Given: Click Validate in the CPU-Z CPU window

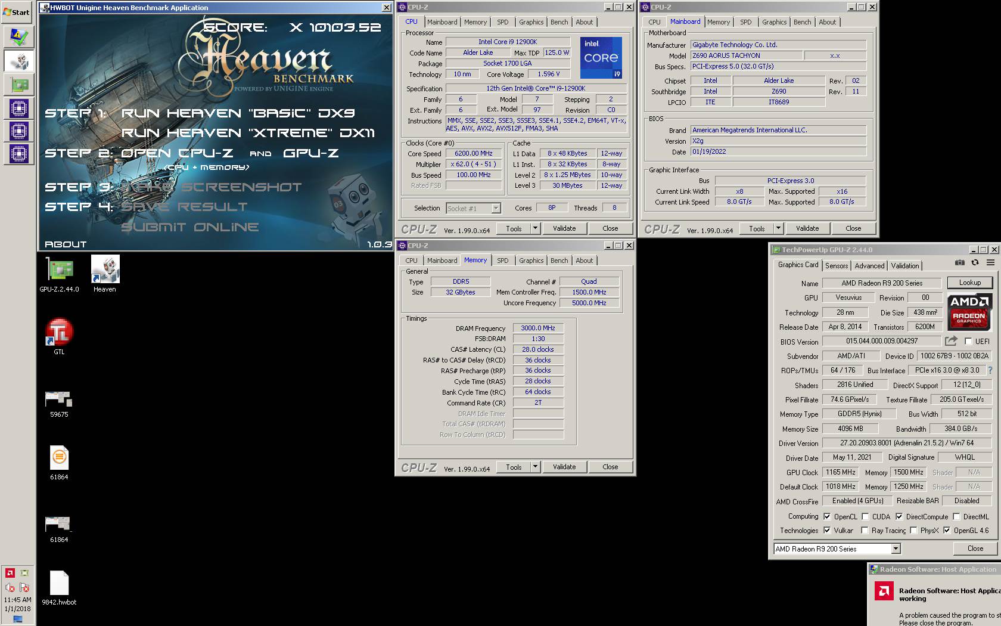Looking at the screenshot, I should click(564, 228).
